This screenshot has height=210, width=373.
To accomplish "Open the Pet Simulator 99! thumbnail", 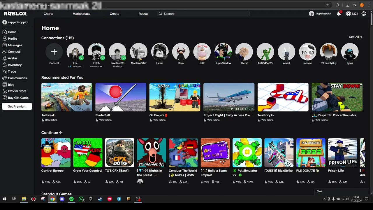I will click(x=247, y=153).
